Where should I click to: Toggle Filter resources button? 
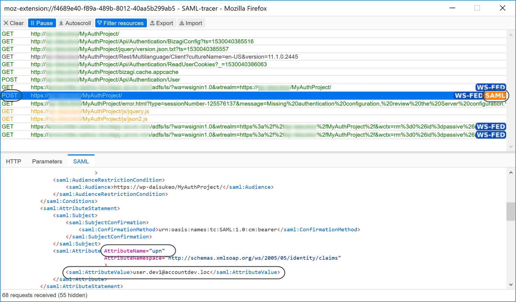(x=121, y=23)
